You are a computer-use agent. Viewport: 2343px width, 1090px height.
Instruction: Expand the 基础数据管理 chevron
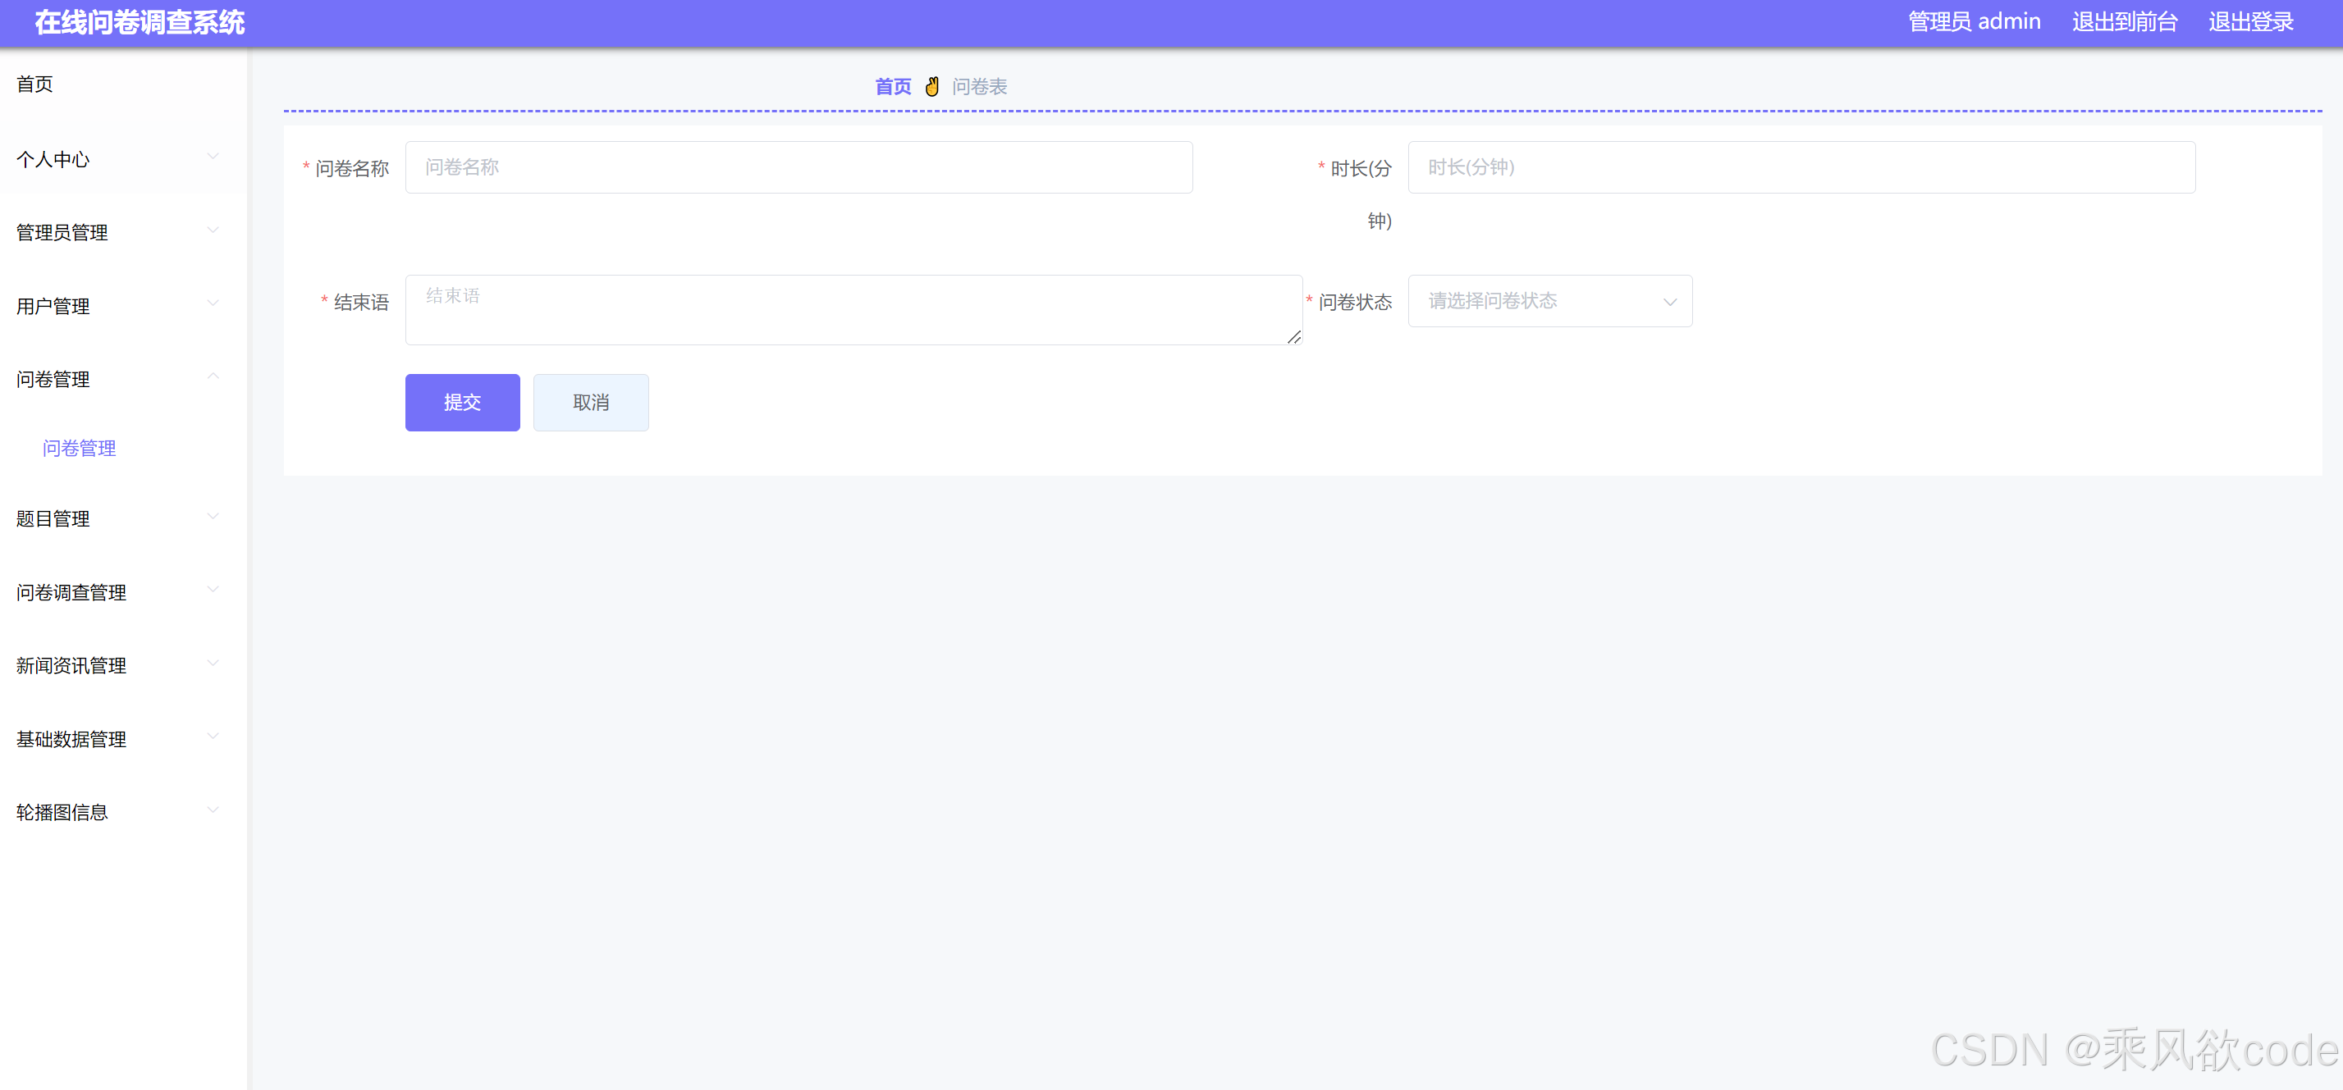tap(213, 737)
